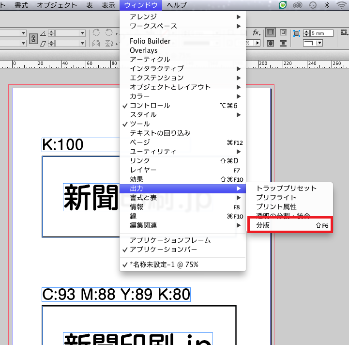Flip the selection horizontally
The height and width of the screenshot is (345, 349).
click(x=96, y=43)
